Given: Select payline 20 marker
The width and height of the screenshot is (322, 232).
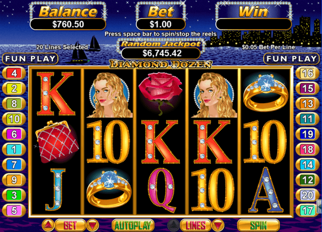Looking at the screenshot, I should coord(308,195).
